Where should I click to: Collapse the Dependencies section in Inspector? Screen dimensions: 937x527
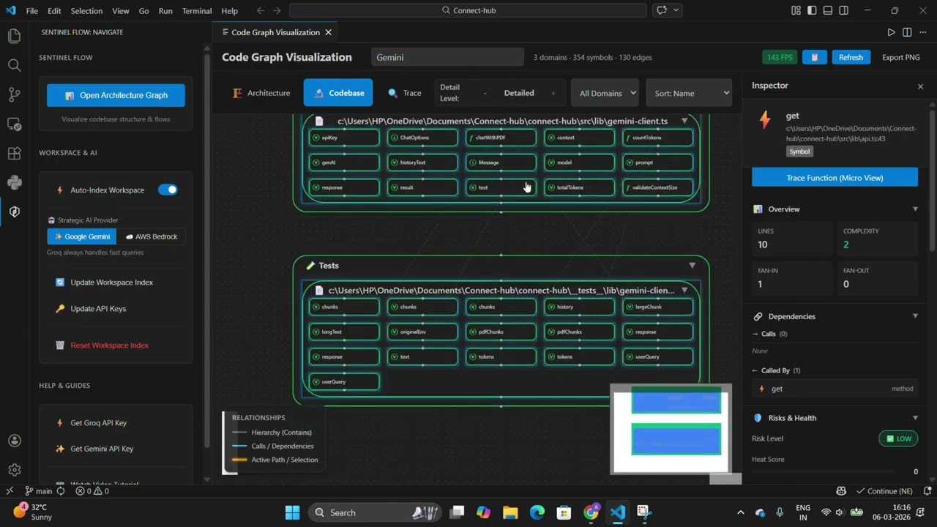(915, 316)
